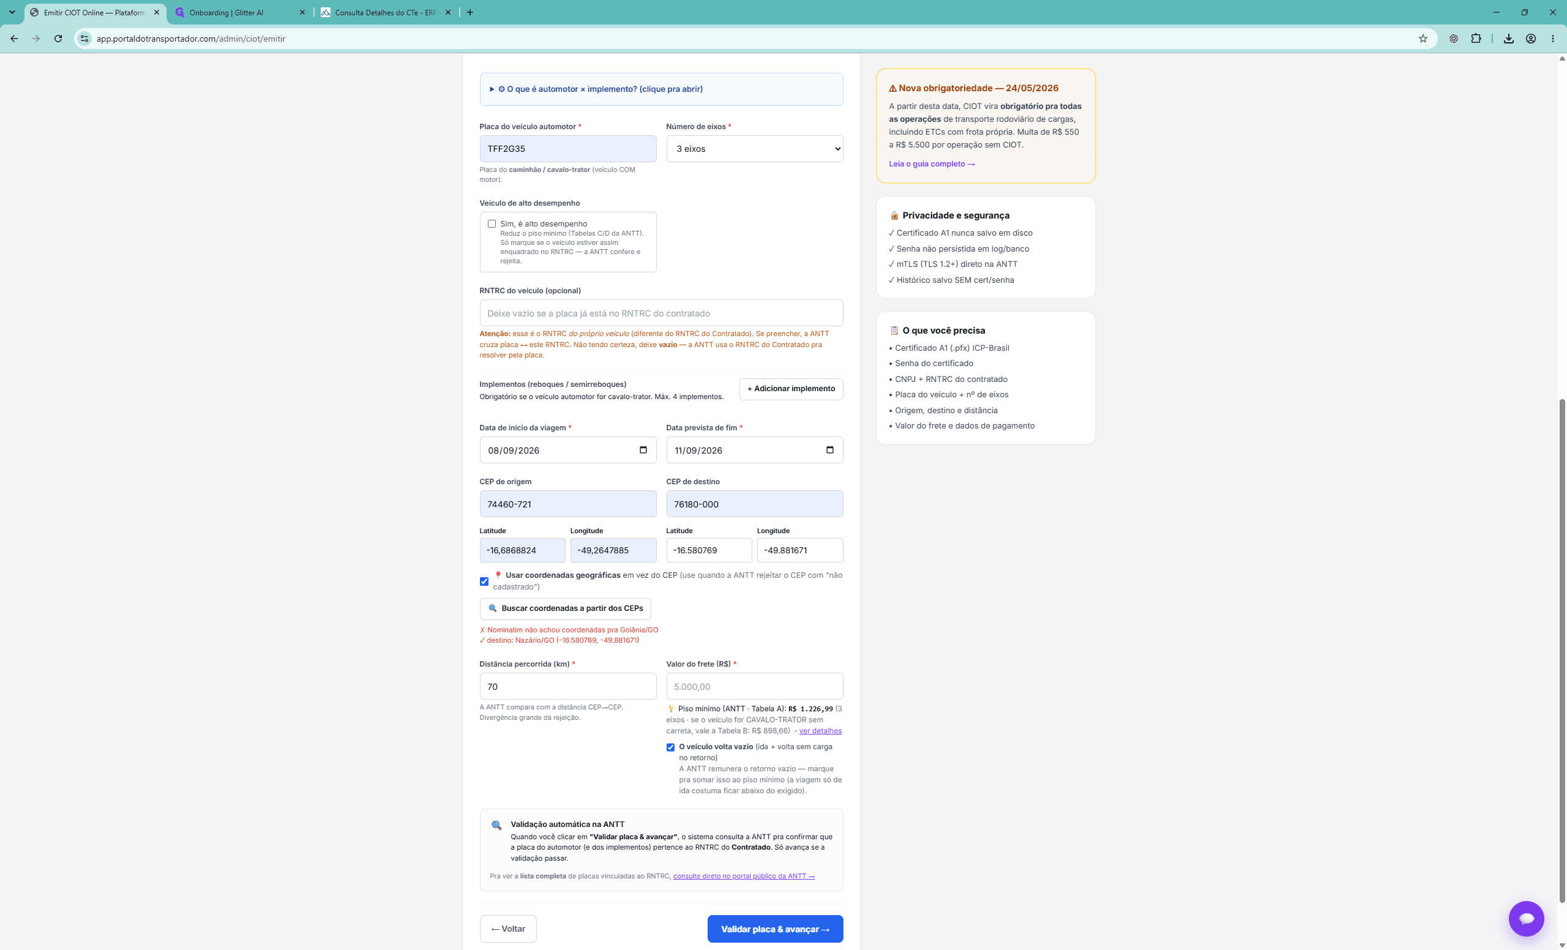Open the Número de eixos dropdown
Image resolution: width=1567 pixels, height=950 pixels.
754,148
